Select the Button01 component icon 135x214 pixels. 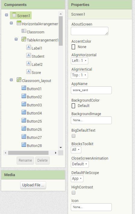coord(24,88)
